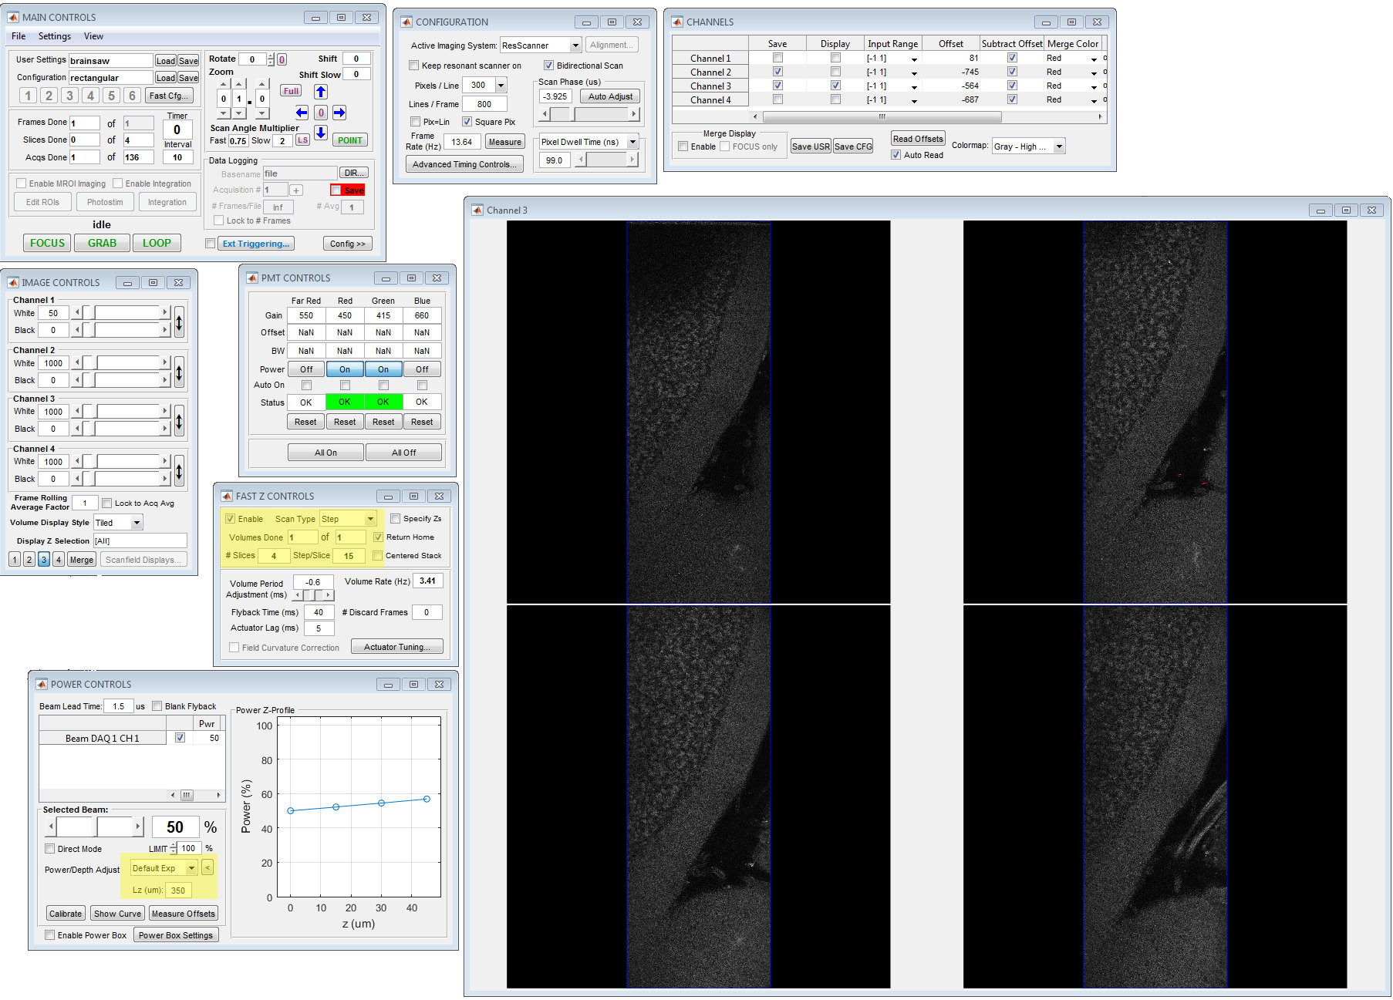Click Ext Triggering... button
This screenshot has width=1393, height=1000.
click(256, 244)
